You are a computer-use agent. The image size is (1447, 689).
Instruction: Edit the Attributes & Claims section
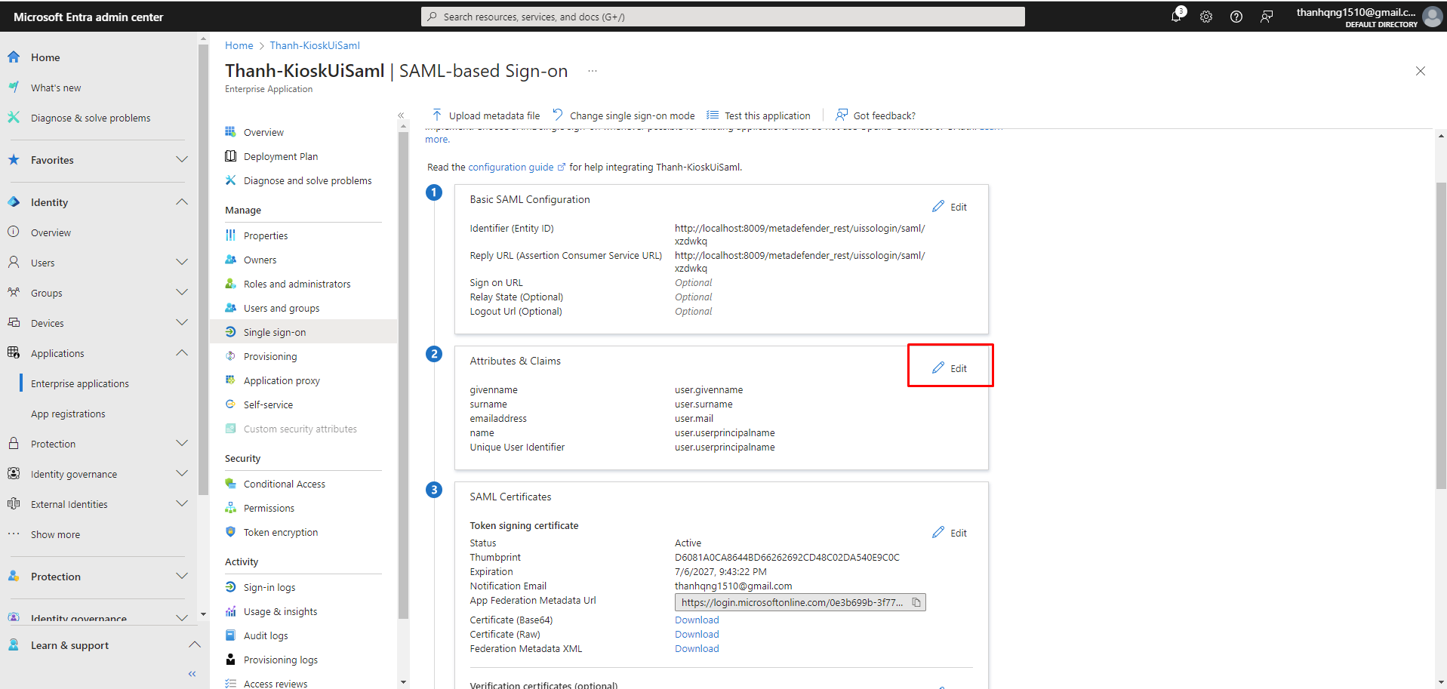point(950,368)
